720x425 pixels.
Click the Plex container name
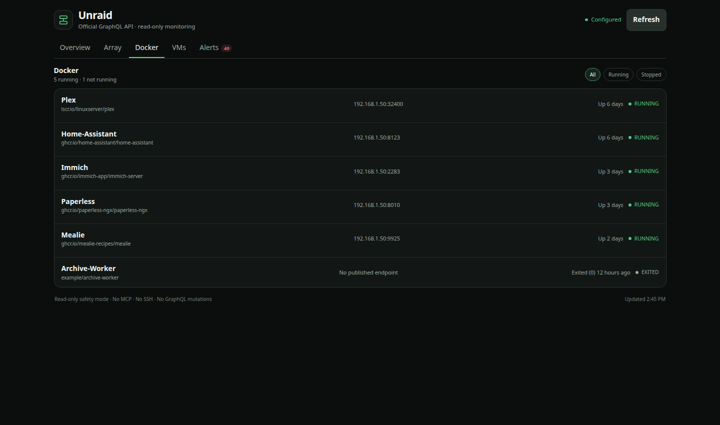[68, 100]
